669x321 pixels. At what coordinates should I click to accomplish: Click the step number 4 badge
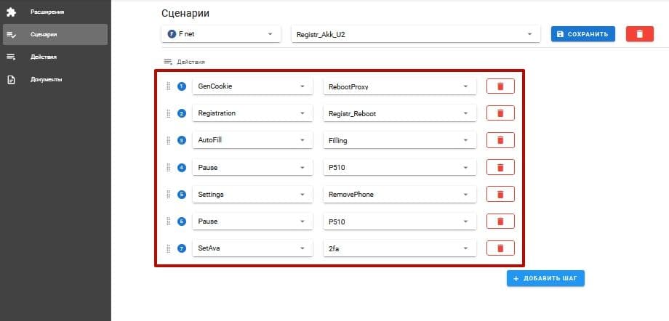pyautogui.click(x=182, y=168)
